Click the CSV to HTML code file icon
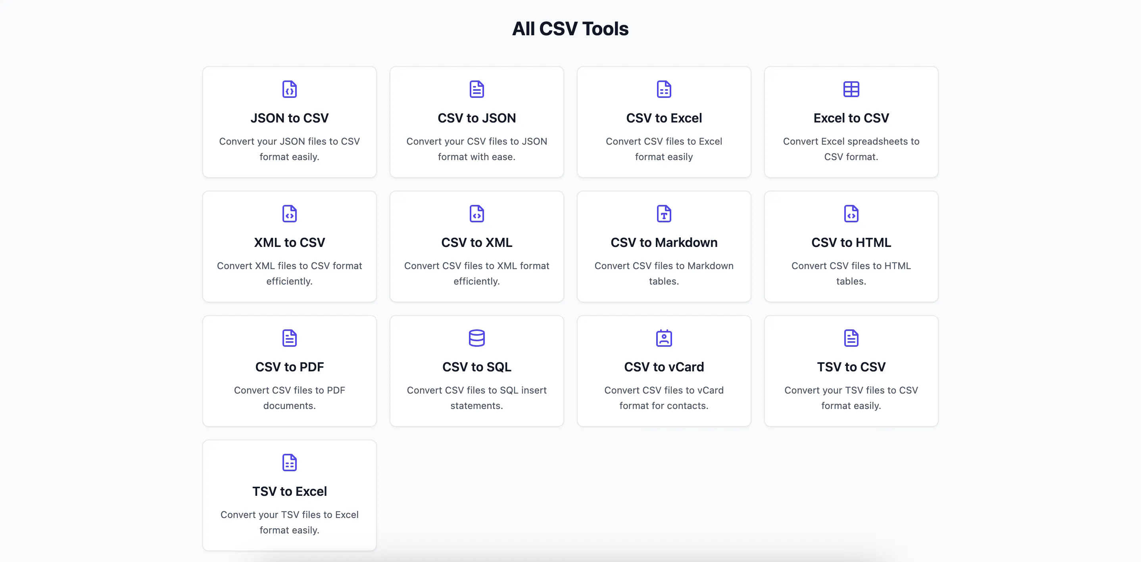1141x562 pixels. click(851, 214)
